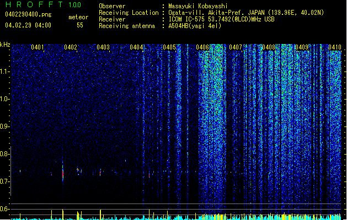Click the ICOM IC-575 receiver text
This screenshot has width=347, height=220.
click(221, 19)
